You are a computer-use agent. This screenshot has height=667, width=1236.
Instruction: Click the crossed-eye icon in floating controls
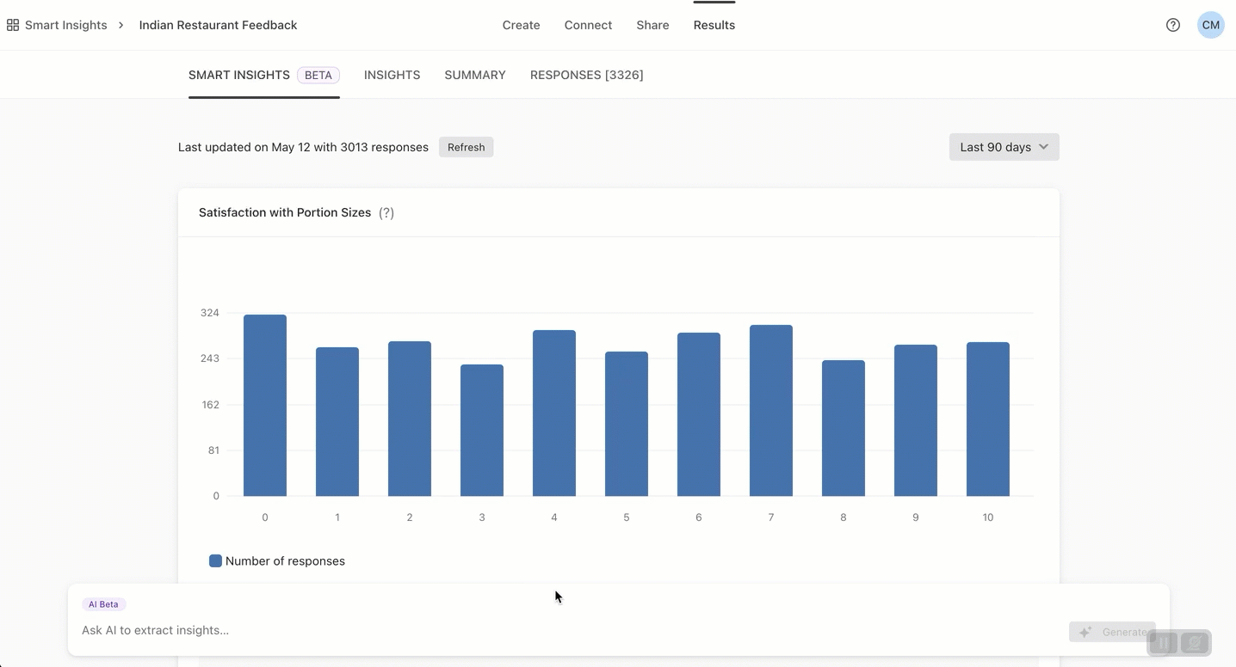tap(1193, 642)
